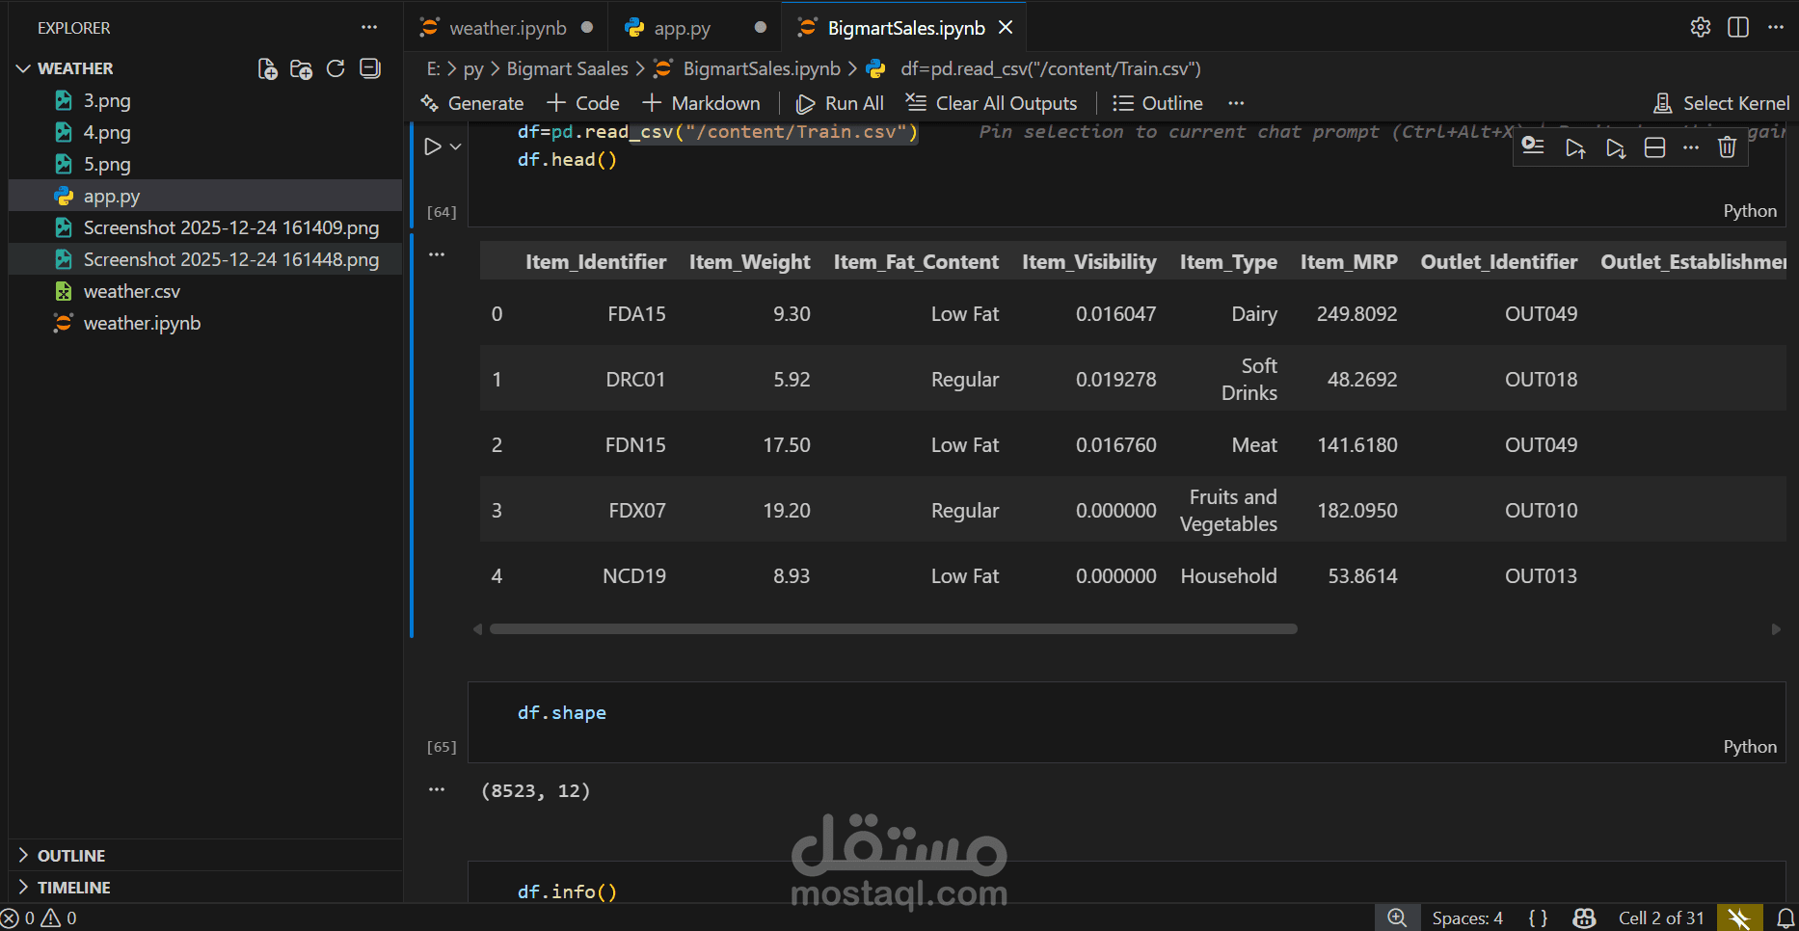Open more cell actions in the cell toolbar
1799x931 pixels.
[1691, 147]
